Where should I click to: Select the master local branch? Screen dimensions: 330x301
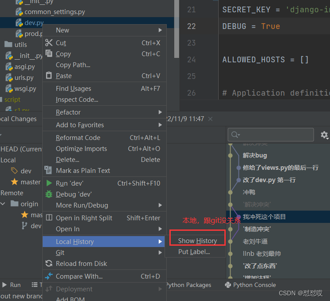[30, 182]
